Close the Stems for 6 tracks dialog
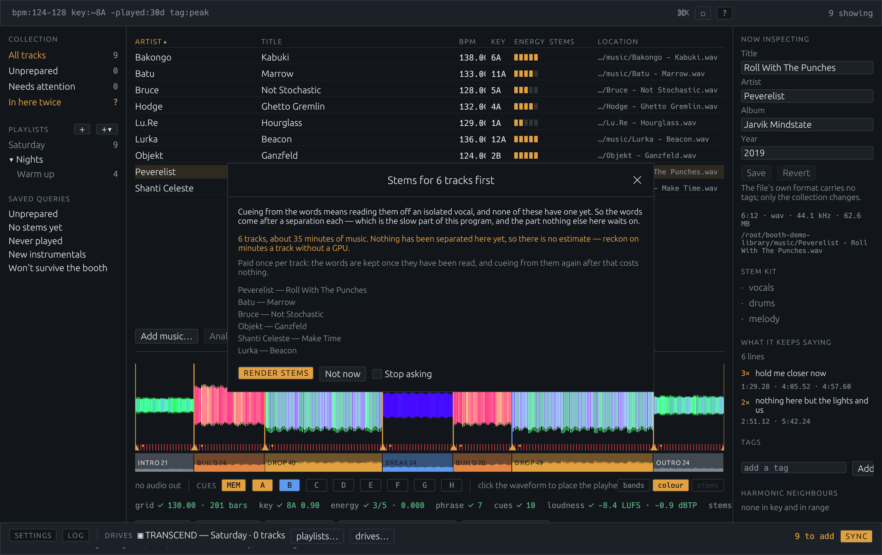 tap(637, 180)
